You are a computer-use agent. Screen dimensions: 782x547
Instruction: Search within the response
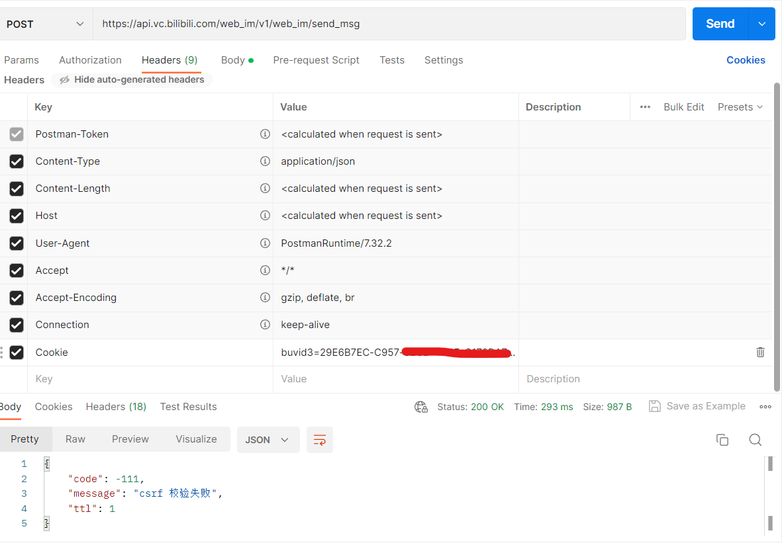[x=755, y=439]
